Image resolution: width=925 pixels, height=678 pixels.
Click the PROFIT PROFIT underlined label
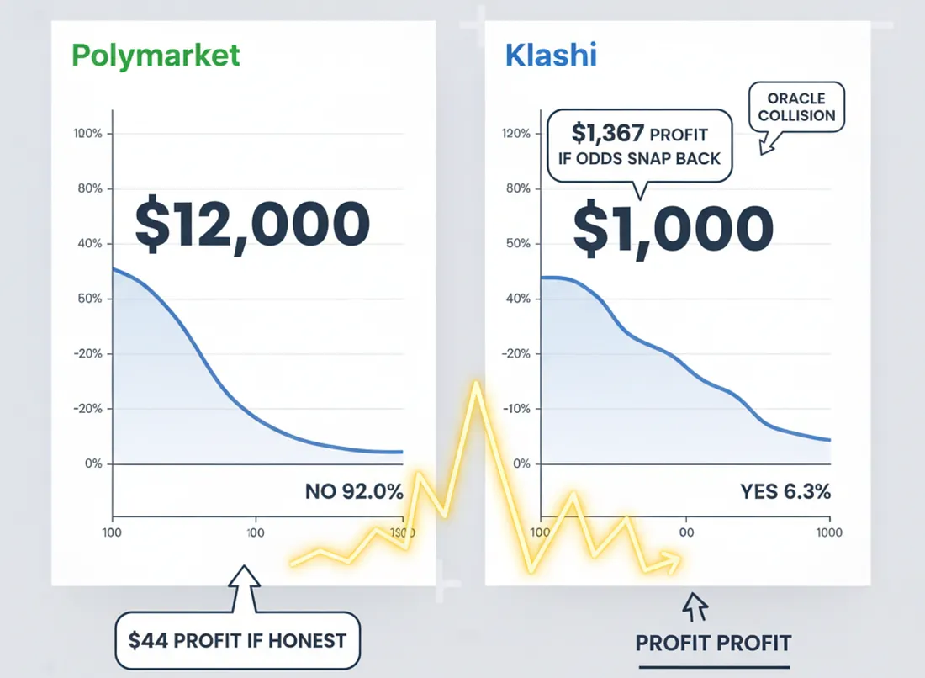coord(713,644)
